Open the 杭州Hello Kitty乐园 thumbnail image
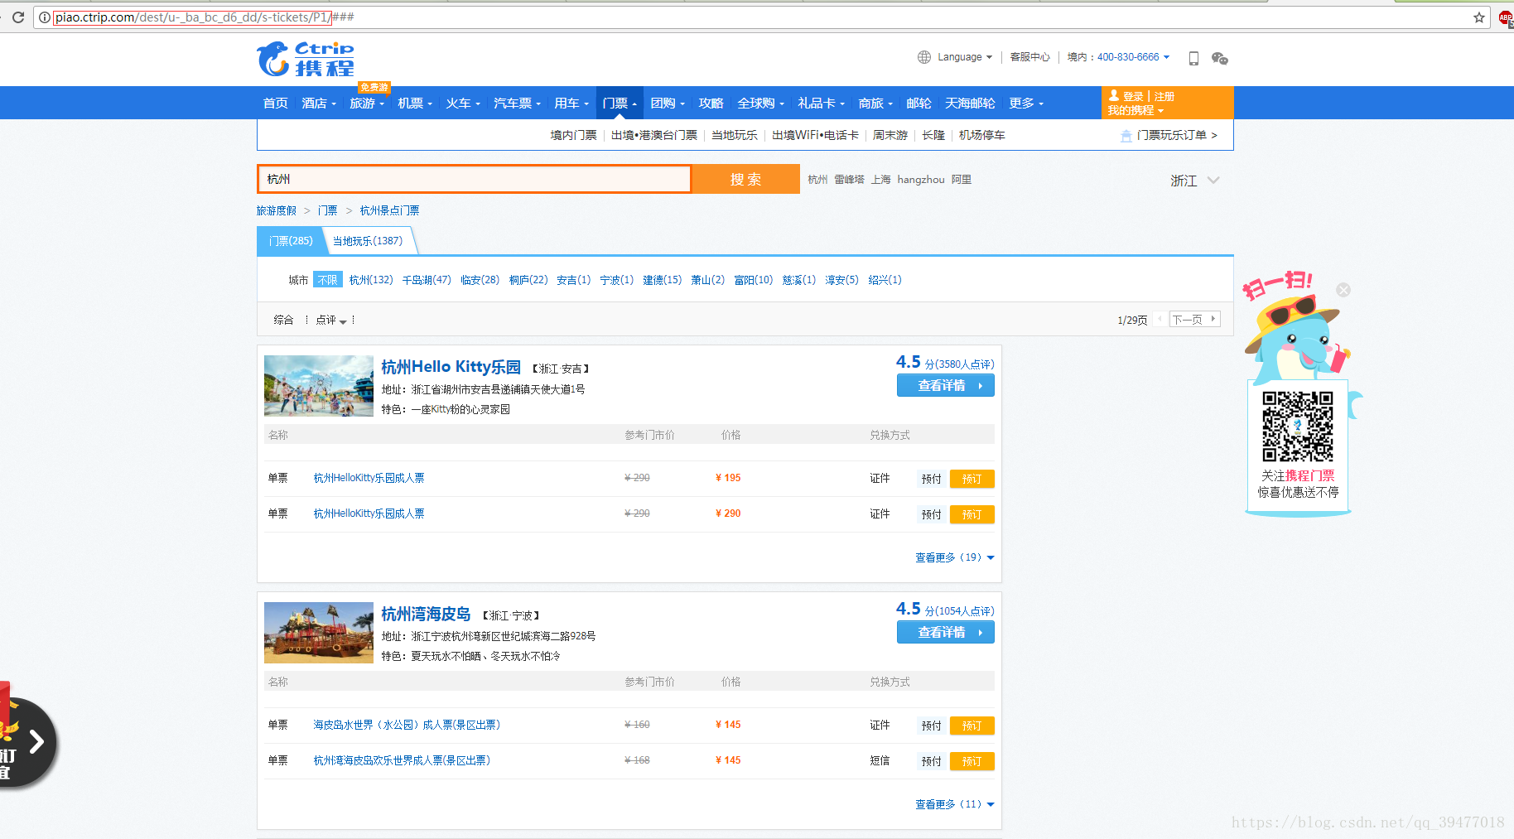Viewport: 1514px width, 839px height. [x=319, y=386]
